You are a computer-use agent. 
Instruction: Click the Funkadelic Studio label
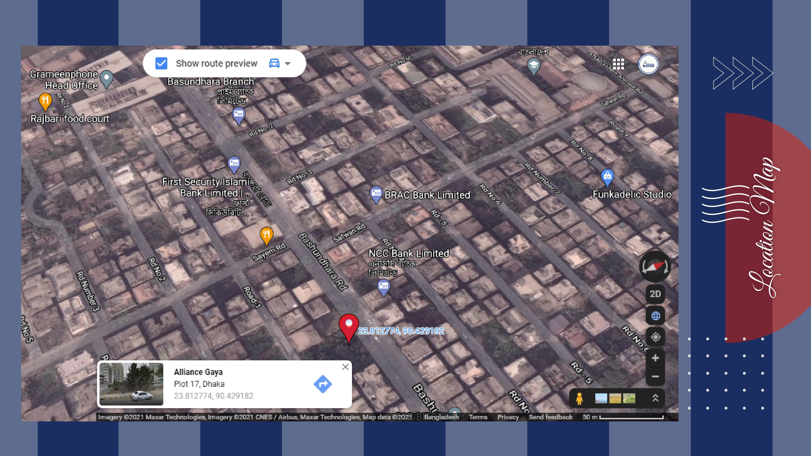[x=632, y=195]
